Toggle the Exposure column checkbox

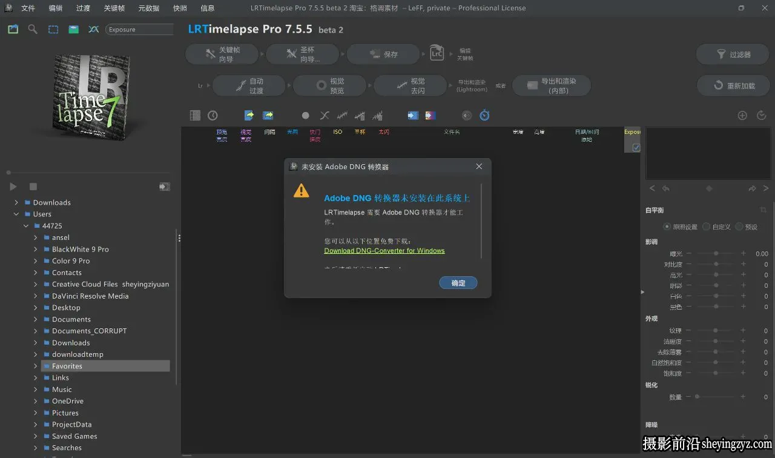click(636, 147)
